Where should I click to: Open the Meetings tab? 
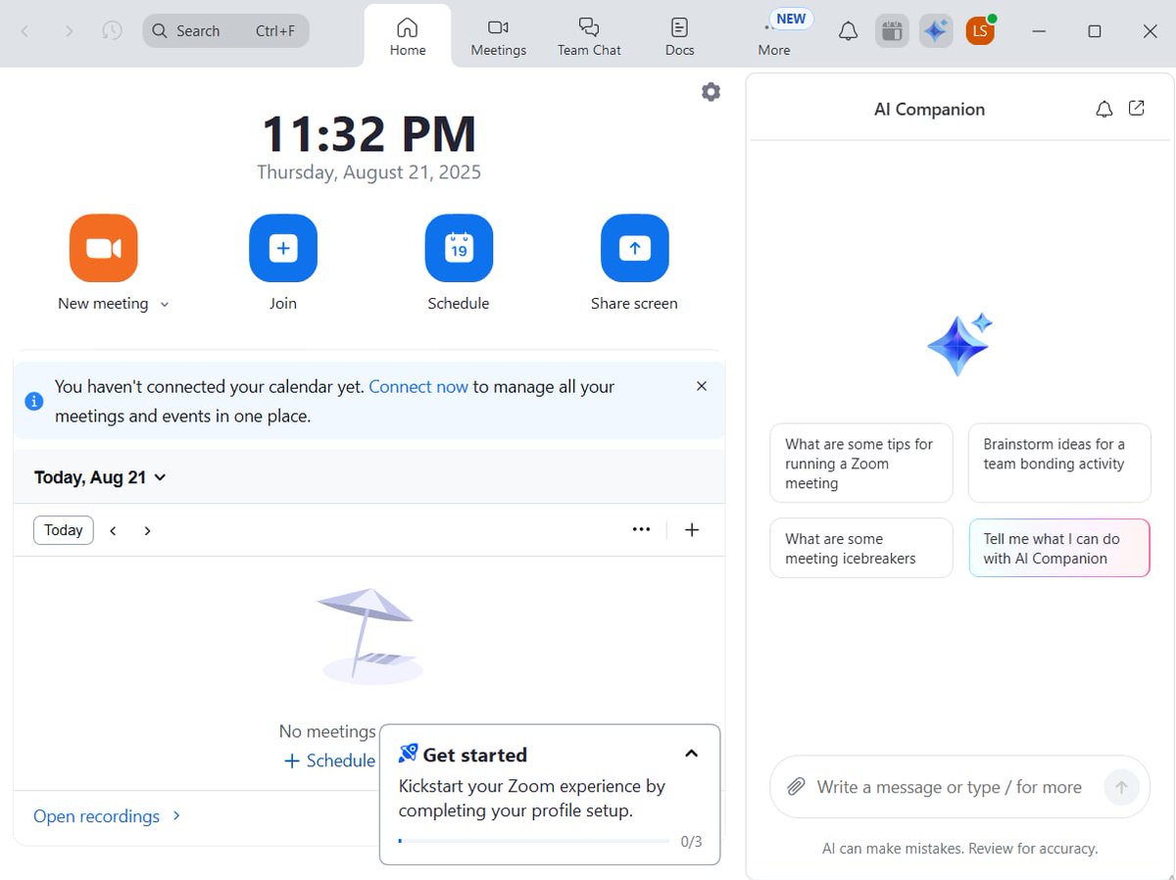[x=498, y=36]
